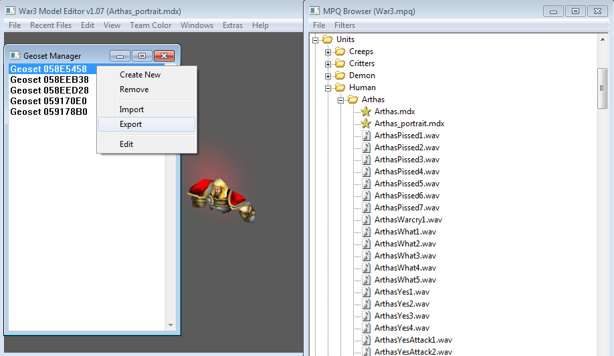Screen dimensions: 614x356
Task: Select the ArthasYesAttack1.wav file name
Action: [x=413, y=340]
